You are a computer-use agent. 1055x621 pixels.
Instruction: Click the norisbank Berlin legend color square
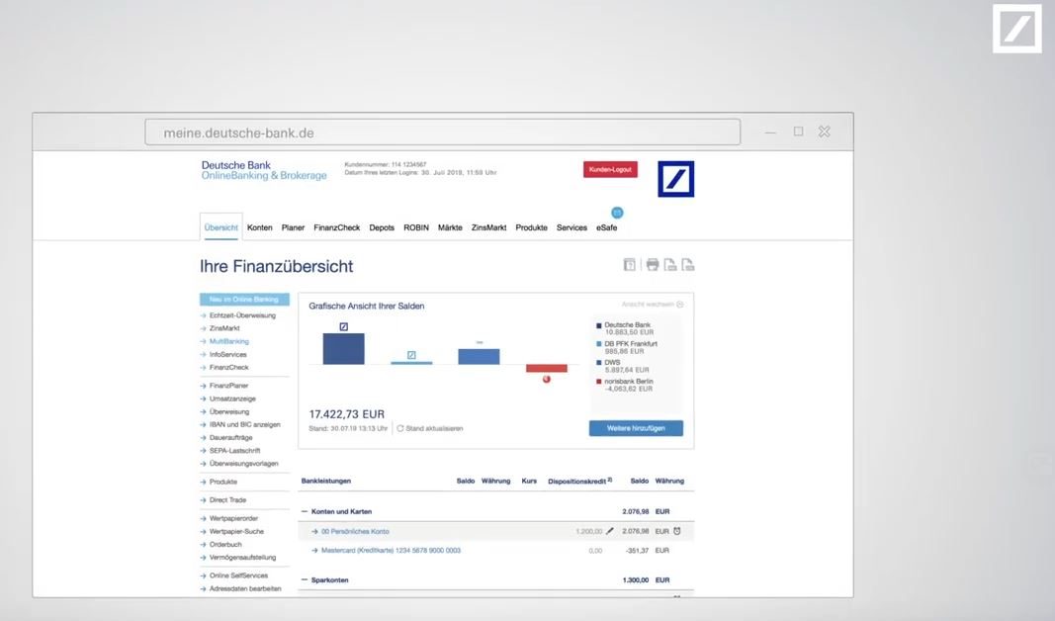click(x=599, y=382)
